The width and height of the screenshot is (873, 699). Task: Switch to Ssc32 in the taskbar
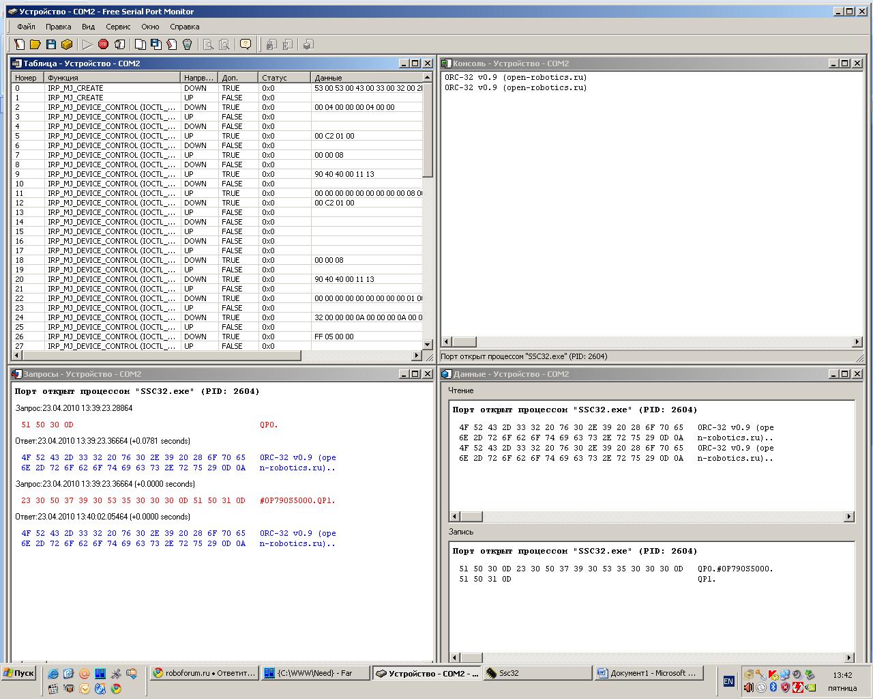point(537,673)
